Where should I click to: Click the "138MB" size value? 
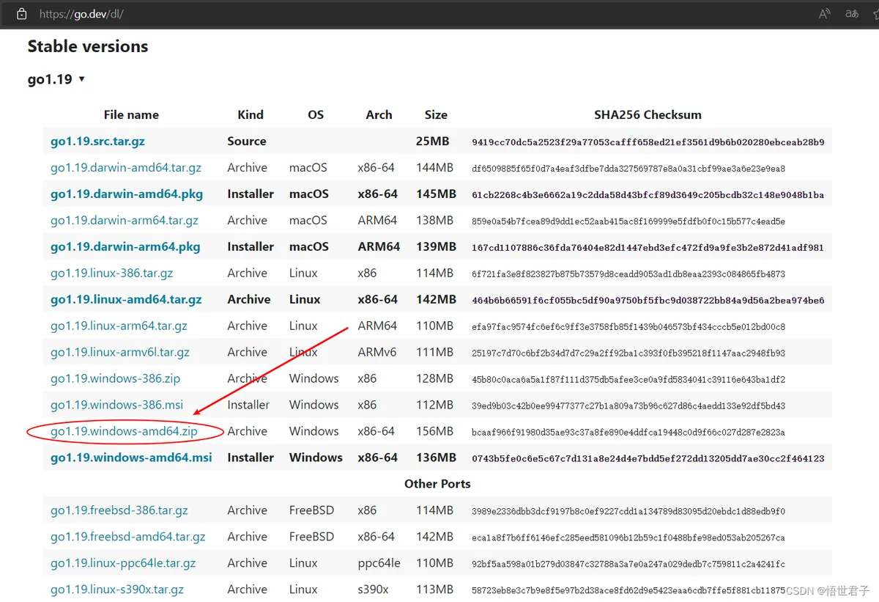(x=435, y=221)
